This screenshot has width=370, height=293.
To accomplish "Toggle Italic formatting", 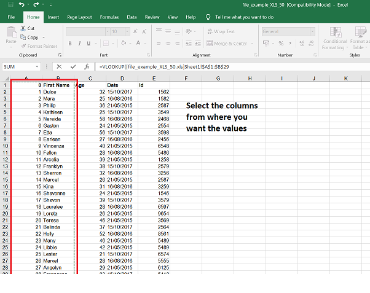I will 79,44.
